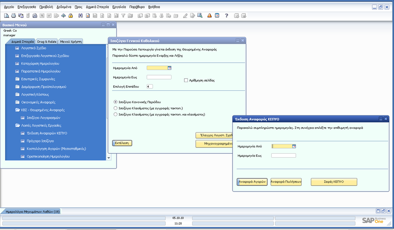This screenshot has height=230, width=394.
Task: Open the Παράθυρο menu
Action: coord(137,7)
